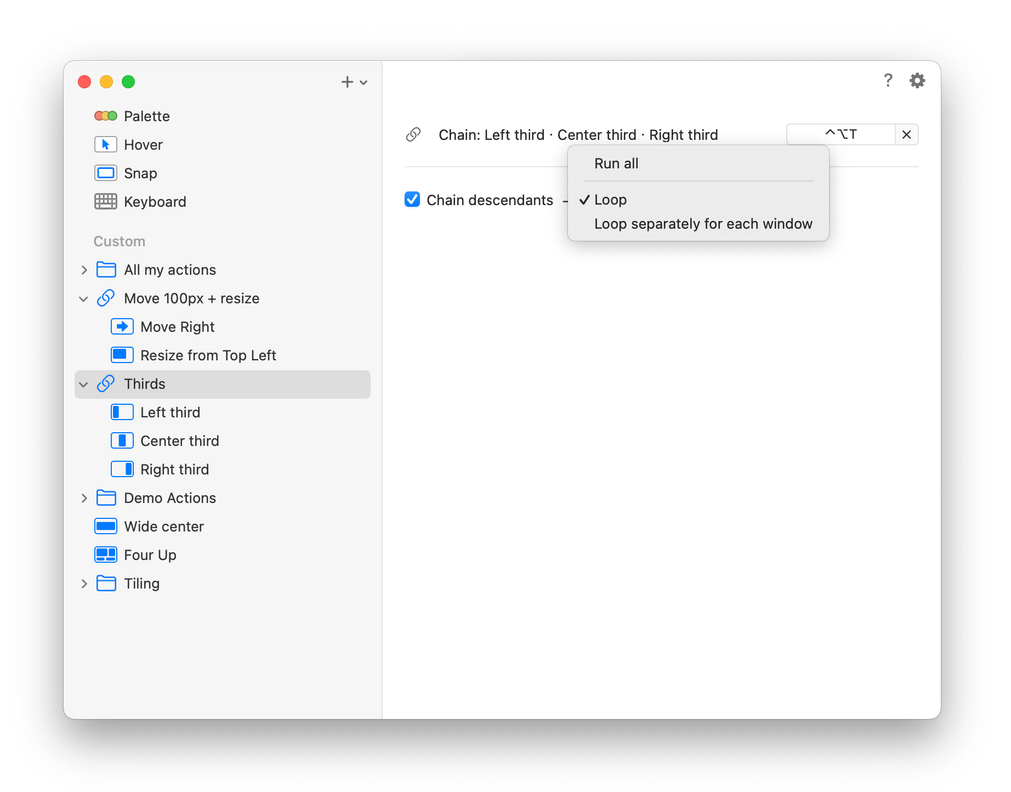This screenshot has width=1011, height=792.
Task: Expand the All my actions folder
Action: pyautogui.click(x=84, y=270)
